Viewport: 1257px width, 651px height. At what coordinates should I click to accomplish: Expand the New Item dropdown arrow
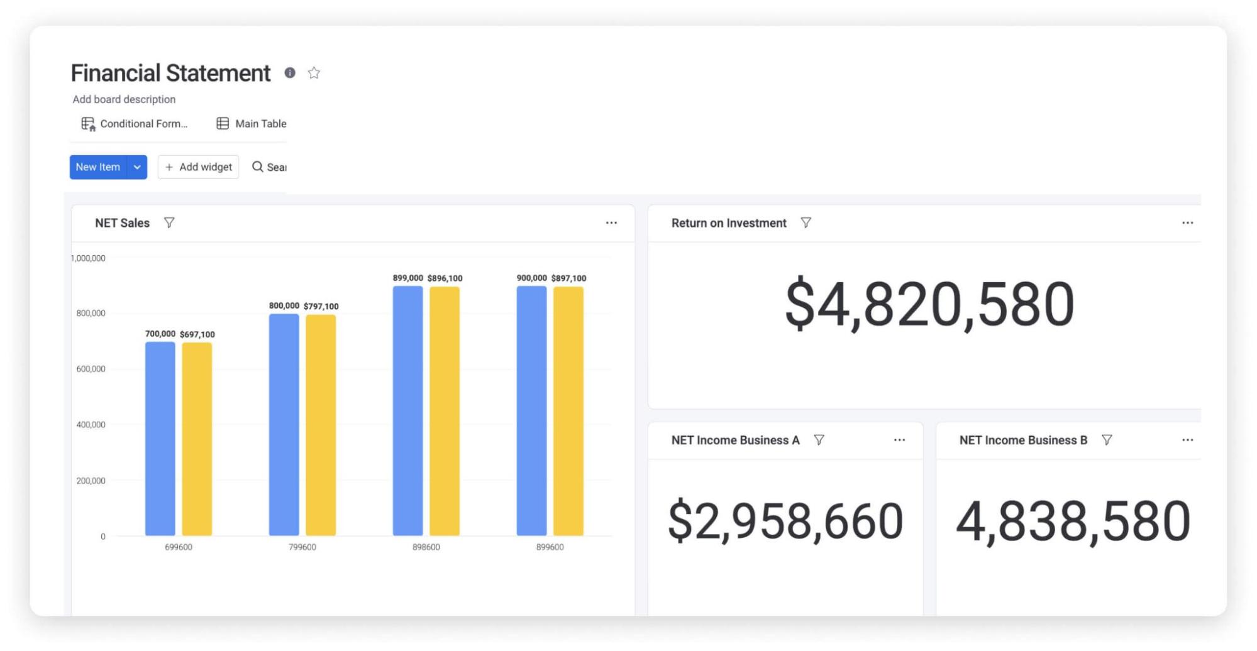pyautogui.click(x=137, y=167)
